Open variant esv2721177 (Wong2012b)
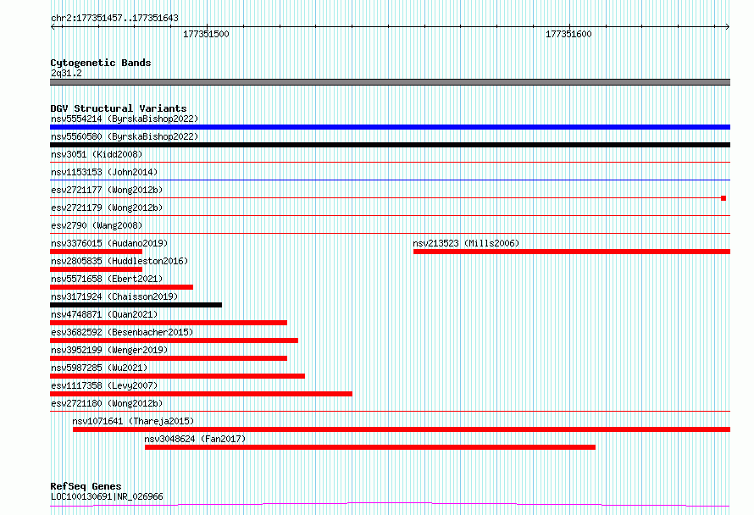Screen dimensions: 754x515 (107, 190)
